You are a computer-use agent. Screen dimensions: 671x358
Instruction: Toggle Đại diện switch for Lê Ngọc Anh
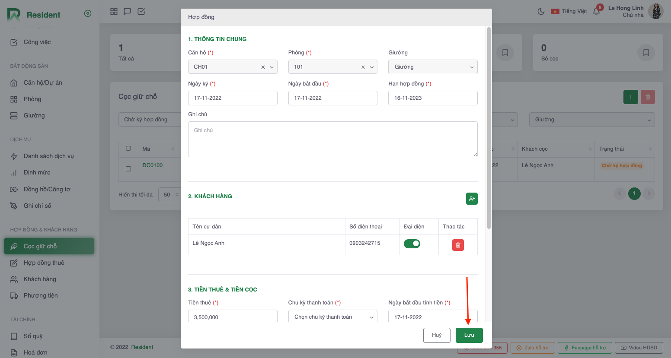tap(412, 244)
